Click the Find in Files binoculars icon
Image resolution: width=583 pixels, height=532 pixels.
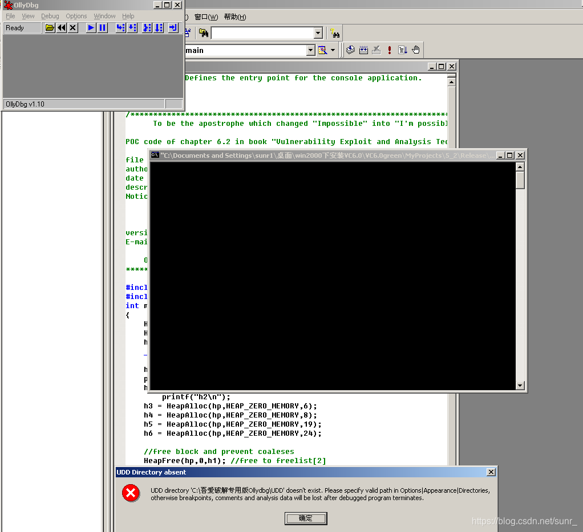(x=204, y=33)
